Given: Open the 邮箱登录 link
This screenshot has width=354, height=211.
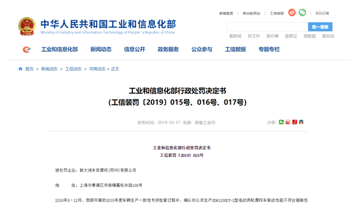Looking at the screenshot, I should 226,13.
